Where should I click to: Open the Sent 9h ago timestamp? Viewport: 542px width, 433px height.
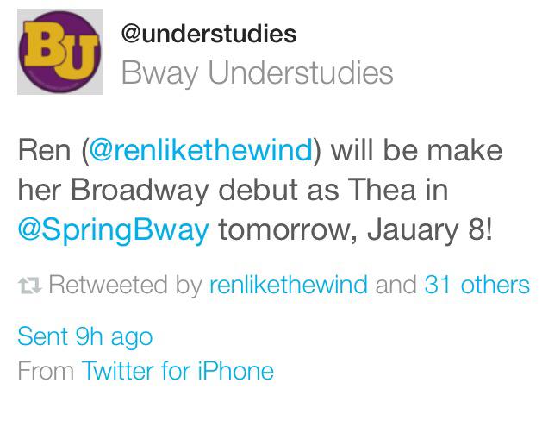pos(85,336)
